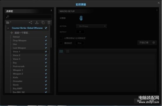
Task: Click the mouse device icon
Action: [81, 18]
